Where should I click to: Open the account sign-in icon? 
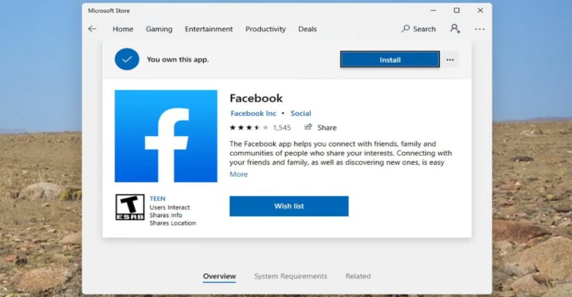pyautogui.click(x=455, y=28)
